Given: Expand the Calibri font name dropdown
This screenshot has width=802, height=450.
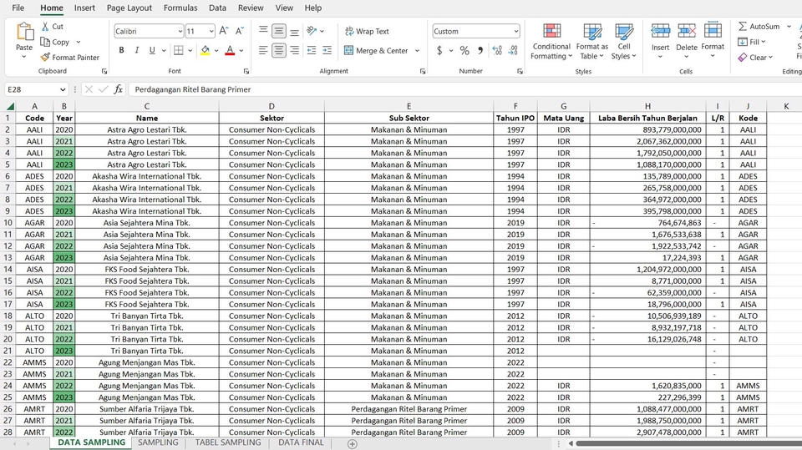Looking at the screenshot, I should [x=180, y=31].
